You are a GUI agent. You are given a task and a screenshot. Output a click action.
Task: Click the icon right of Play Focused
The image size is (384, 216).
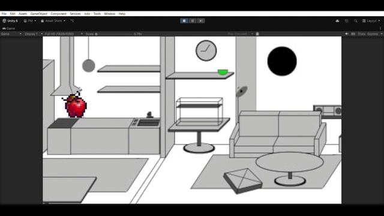(257, 34)
